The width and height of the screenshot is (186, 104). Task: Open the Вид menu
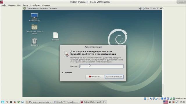click(19, 5)
